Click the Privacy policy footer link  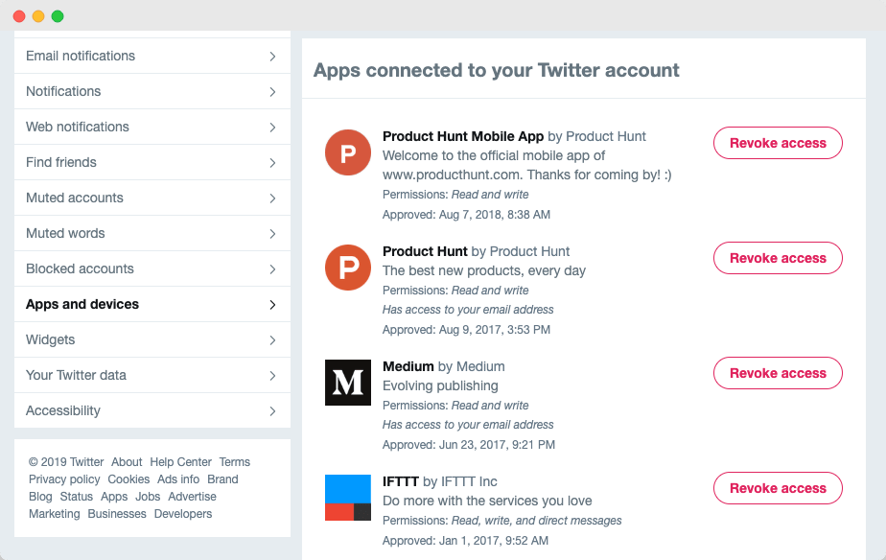(64, 479)
